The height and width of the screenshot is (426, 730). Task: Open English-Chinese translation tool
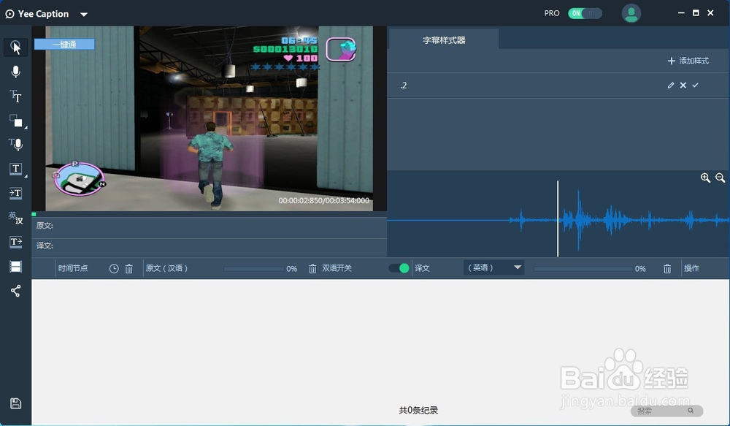[15, 218]
